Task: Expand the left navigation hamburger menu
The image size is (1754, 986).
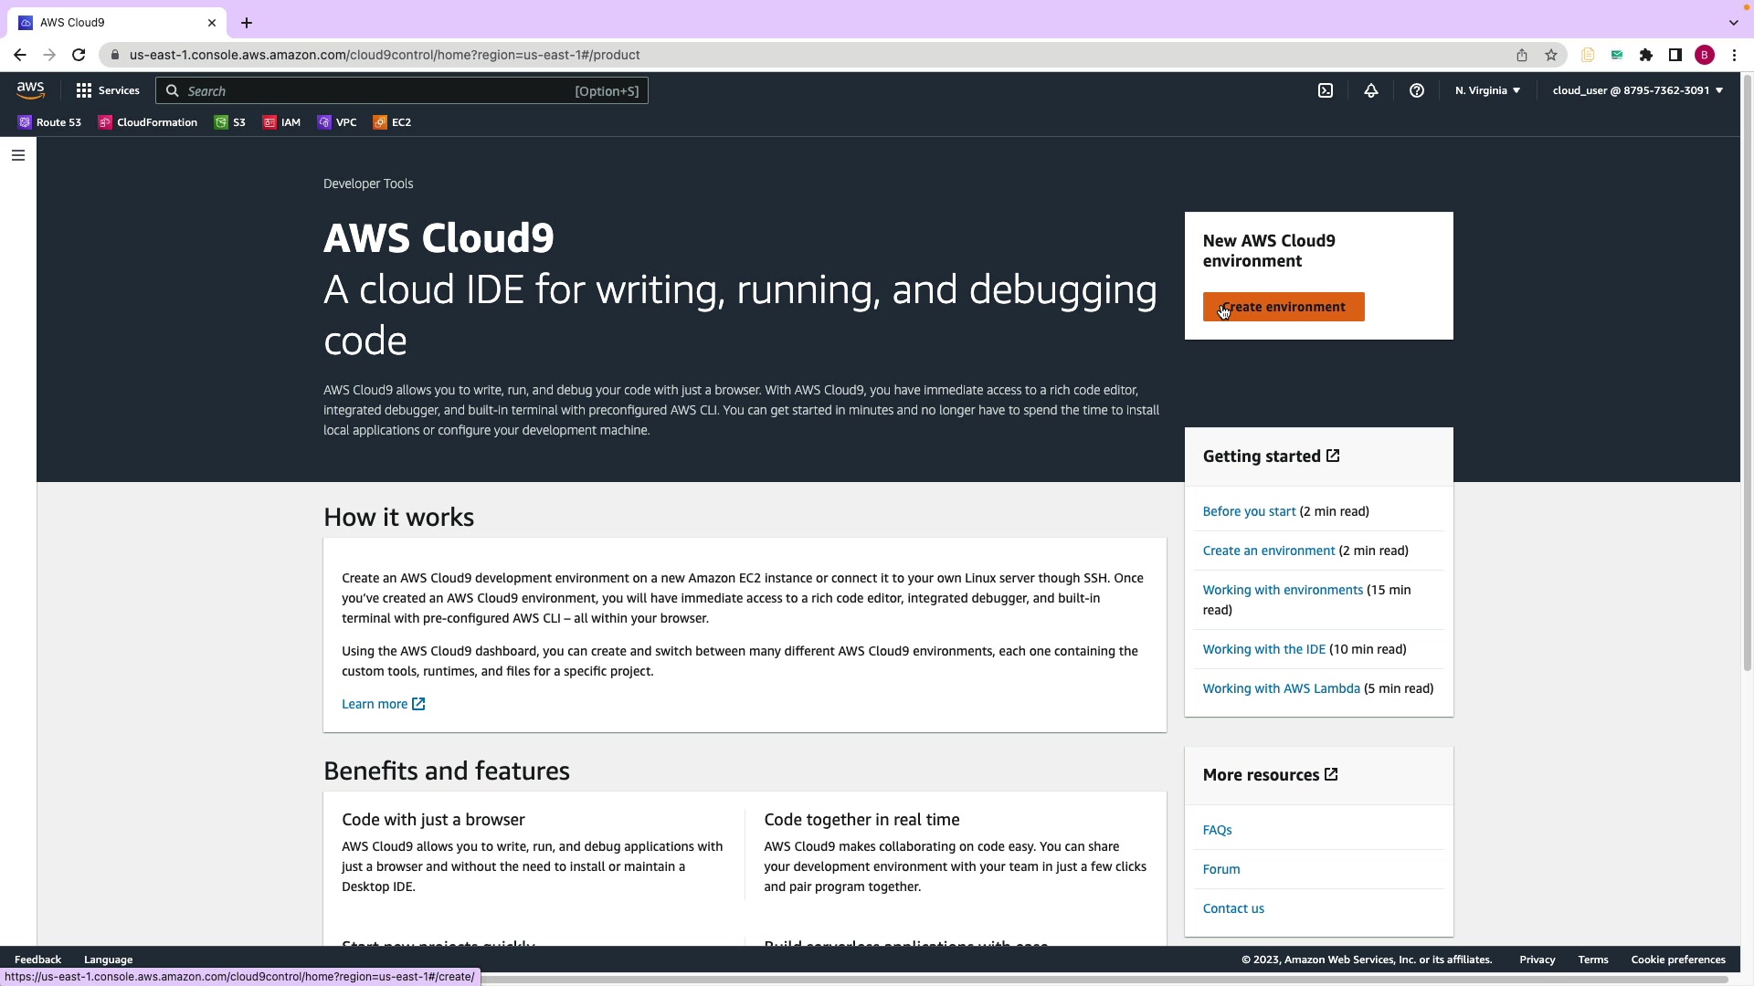Action: [17, 155]
